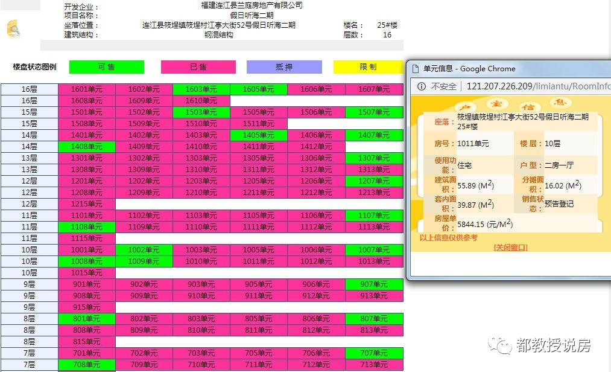The image size is (611, 372).
Task: Open details for unit 1601单元
Action: pyautogui.click(x=86, y=89)
